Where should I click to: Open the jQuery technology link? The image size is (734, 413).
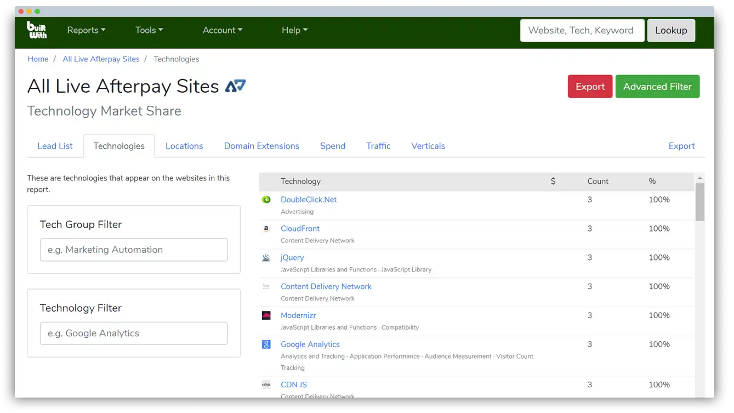point(292,258)
